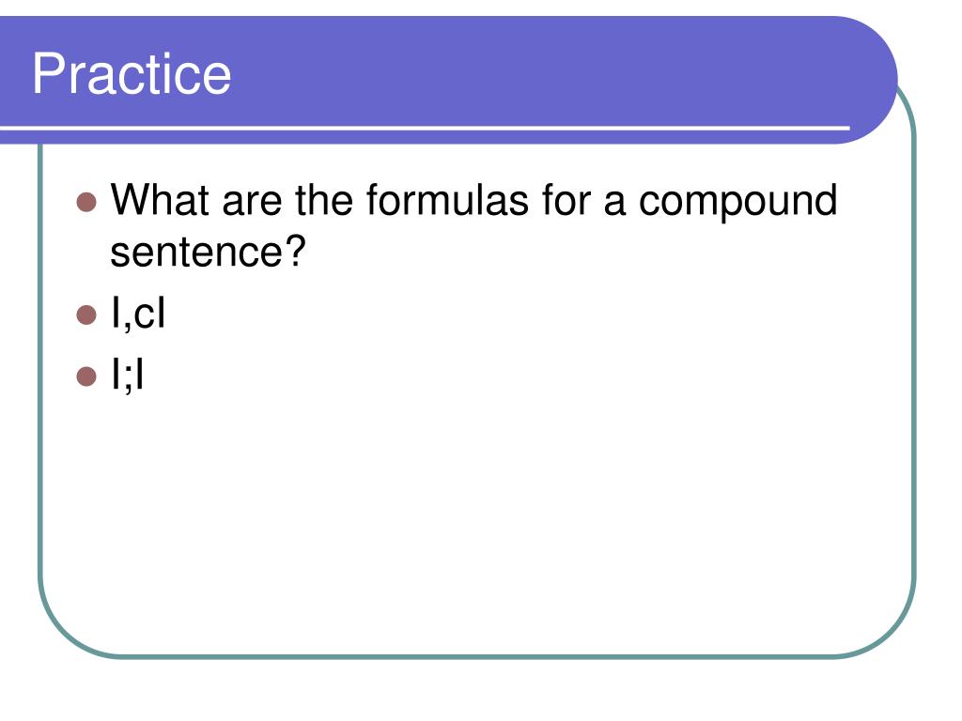Click the word "sentence?" on the second line

(209, 252)
